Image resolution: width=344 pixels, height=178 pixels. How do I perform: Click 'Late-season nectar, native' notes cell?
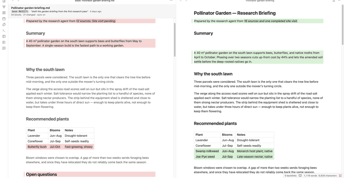pyautogui.click(x=255, y=157)
